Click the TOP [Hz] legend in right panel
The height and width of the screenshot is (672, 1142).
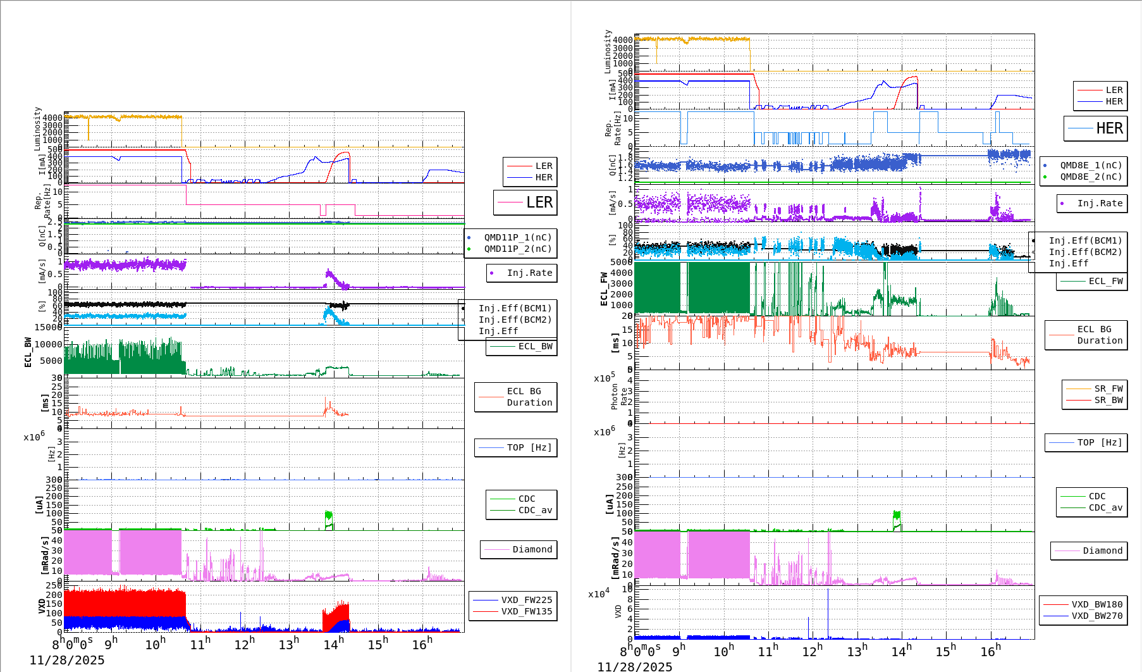[x=1100, y=442]
